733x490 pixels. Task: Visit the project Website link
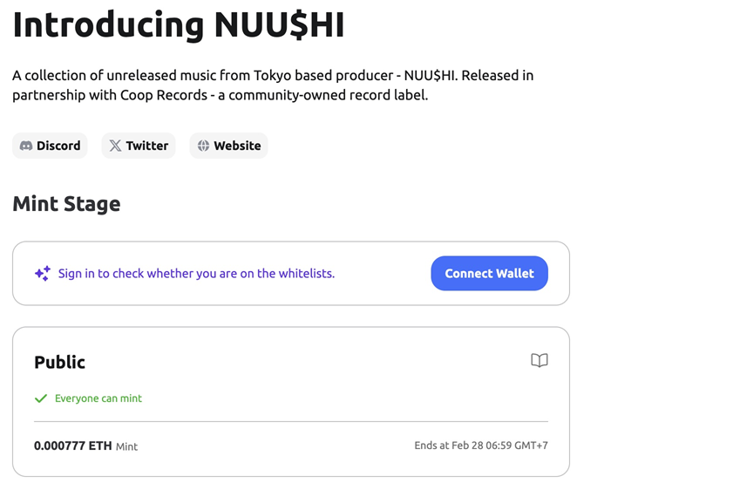tap(228, 146)
